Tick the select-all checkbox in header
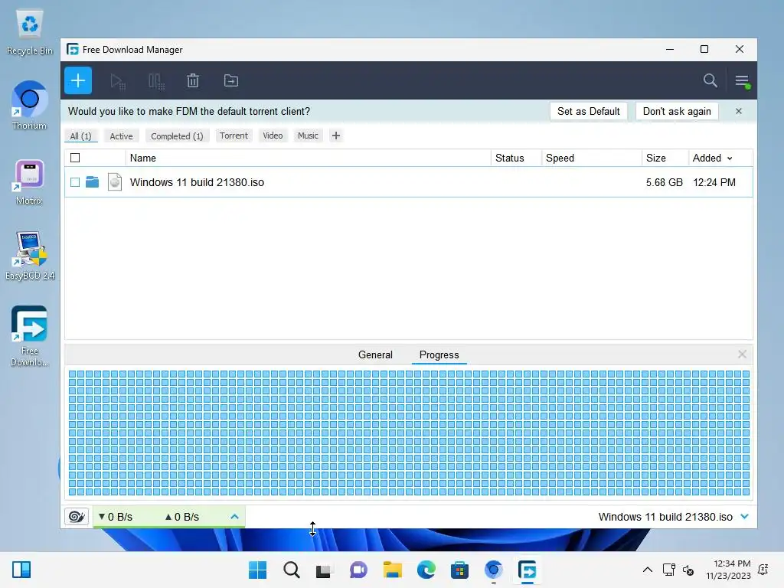The width and height of the screenshot is (784, 588). tap(75, 158)
